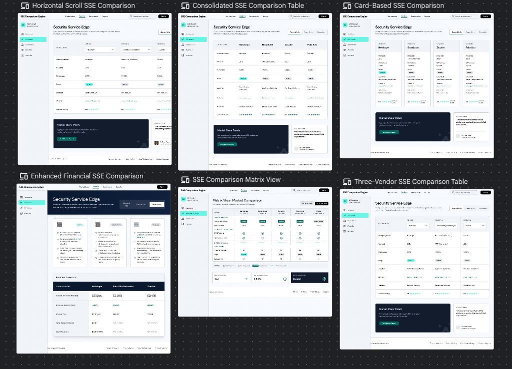Click teal analyst avatar icon in Matrix View sidebar
Screen dimensions: 512x369
(183, 199)
